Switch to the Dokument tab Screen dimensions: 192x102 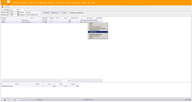[7, 10]
